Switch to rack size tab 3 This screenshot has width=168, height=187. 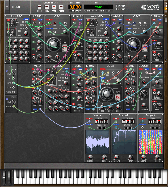[166, 3]
